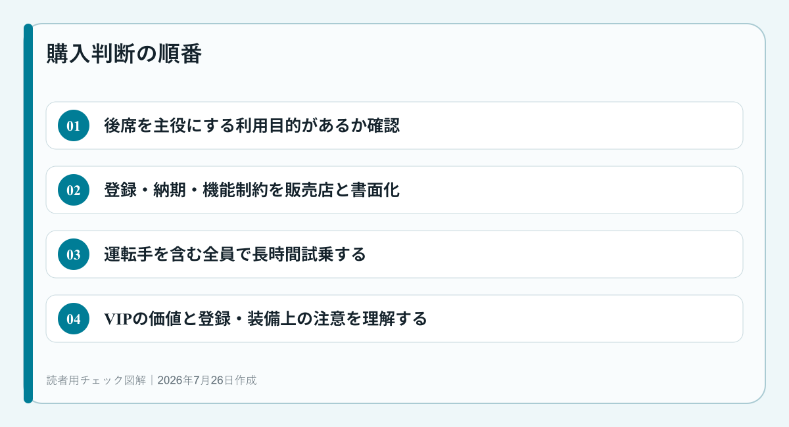The width and height of the screenshot is (789, 427).
Task: Click the 01 number badge
Action: click(74, 125)
